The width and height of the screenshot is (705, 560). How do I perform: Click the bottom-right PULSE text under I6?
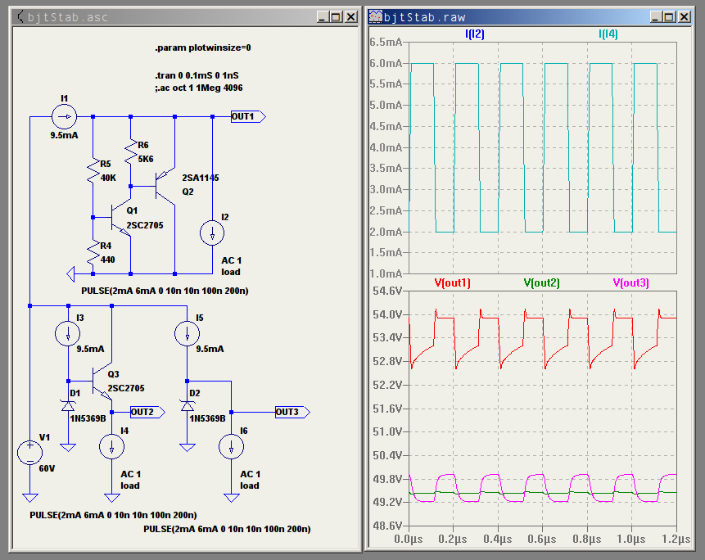227,529
